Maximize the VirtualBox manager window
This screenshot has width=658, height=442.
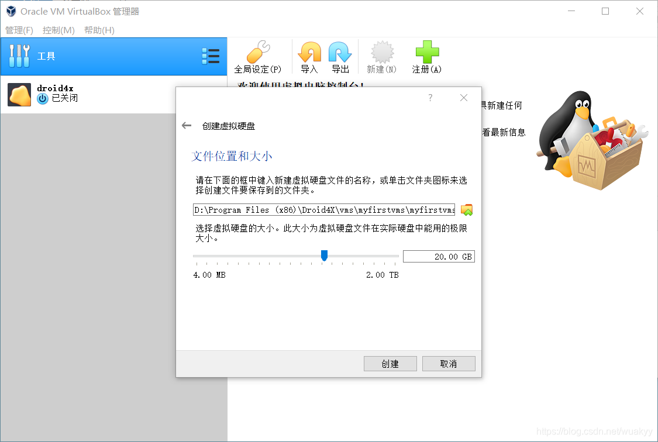[605, 11]
